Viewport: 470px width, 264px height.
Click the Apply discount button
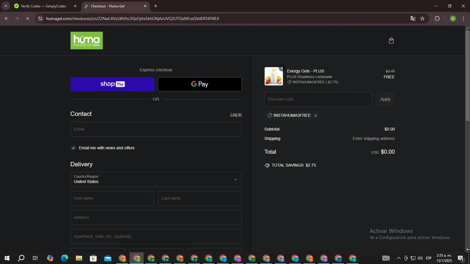pyautogui.click(x=385, y=99)
